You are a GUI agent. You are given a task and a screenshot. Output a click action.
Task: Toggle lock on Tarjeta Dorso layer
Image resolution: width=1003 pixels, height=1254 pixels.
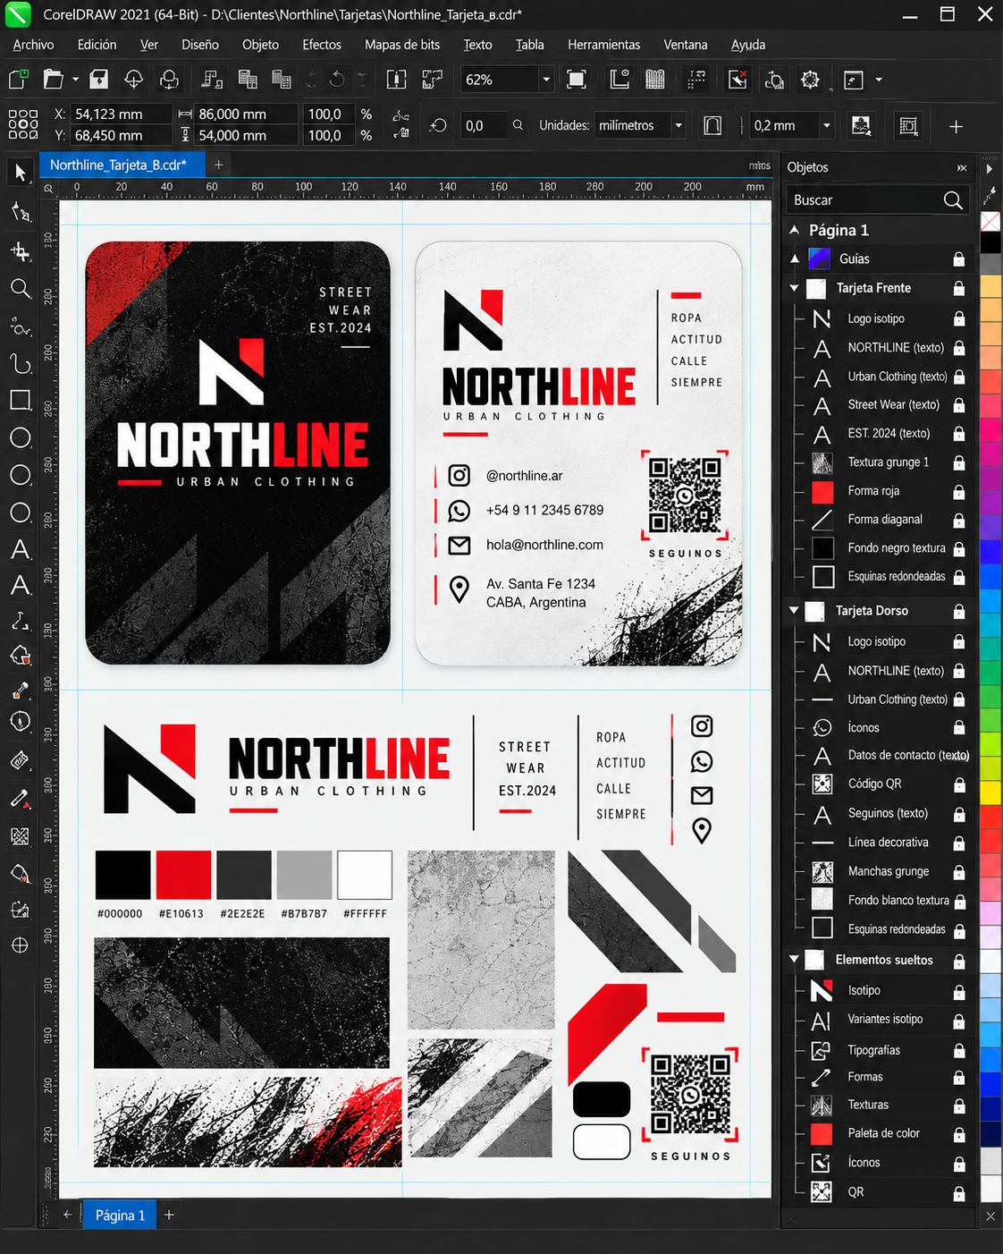pos(958,612)
